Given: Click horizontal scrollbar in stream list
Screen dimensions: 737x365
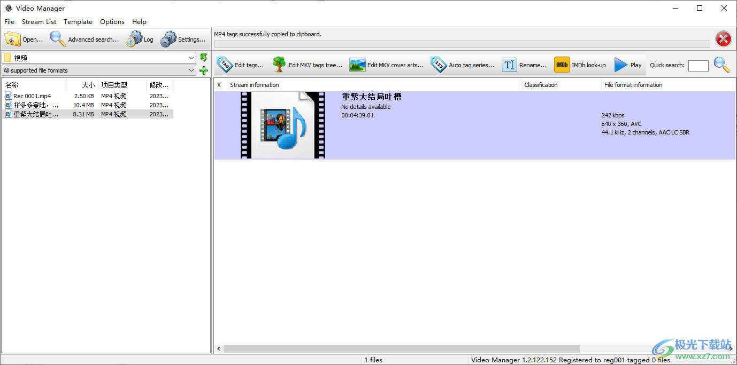Looking at the screenshot, I should tap(402, 348).
